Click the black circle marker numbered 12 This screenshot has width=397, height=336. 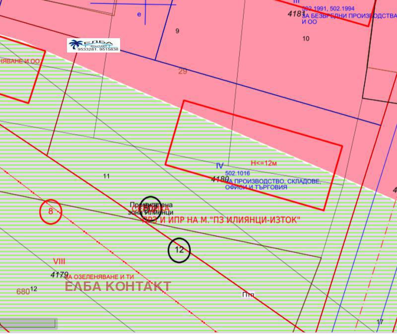[179, 250]
